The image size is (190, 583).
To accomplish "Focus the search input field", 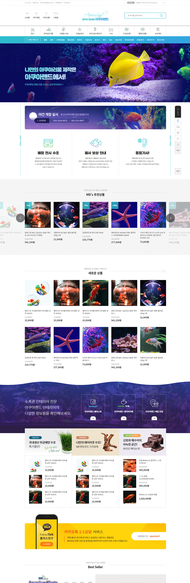I will [x=141, y=15].
